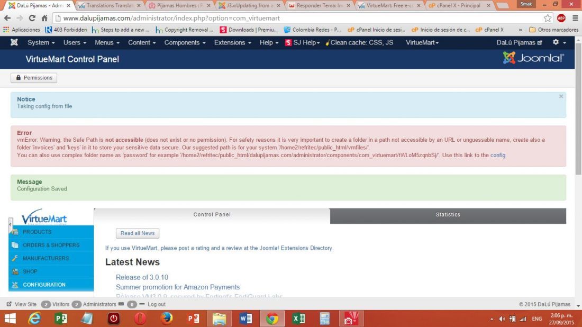Open ORDERS & SHOPPERS sidebar item
The height and width of the screenshot is (327, 582).
tap(51, 245)
